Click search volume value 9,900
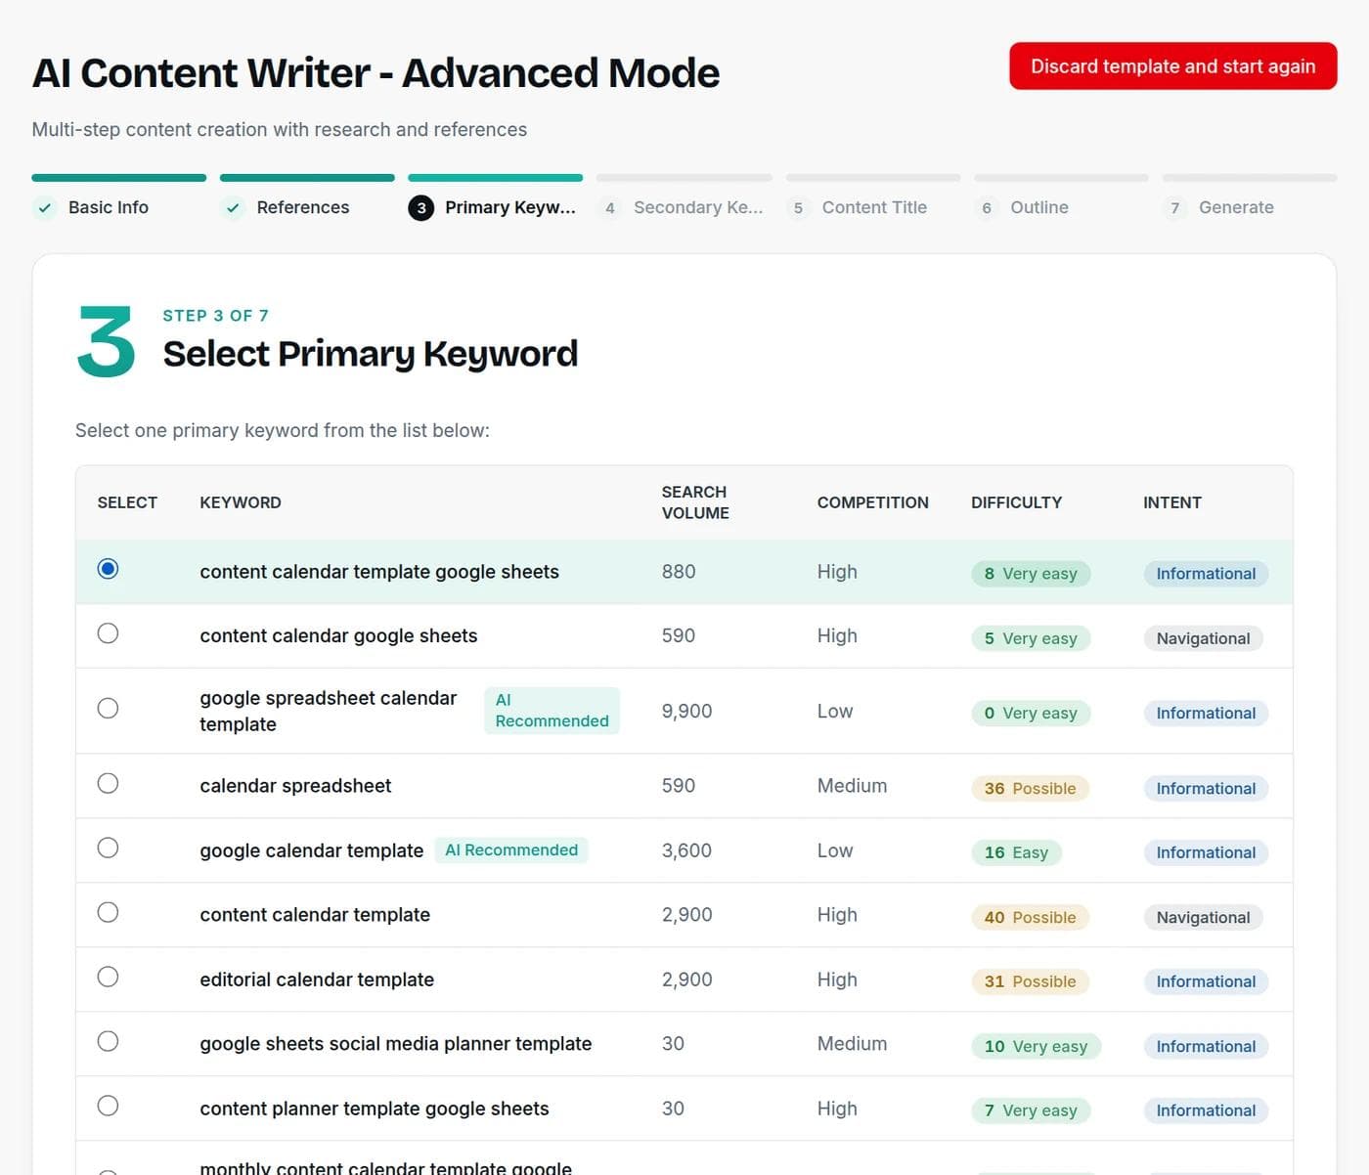The image size is (1369, 1175). pos(686,711)
